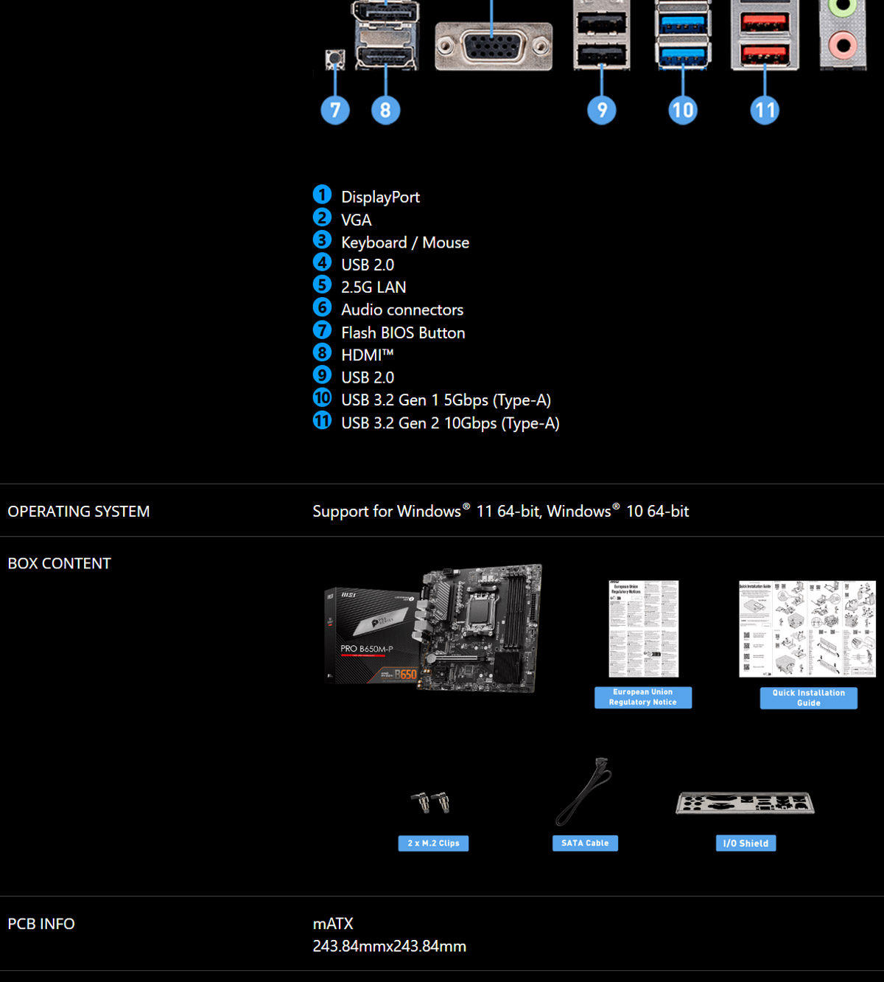Click legend bullet number 10
This screenshot has height=982, width=884.
tap(322, 397)
